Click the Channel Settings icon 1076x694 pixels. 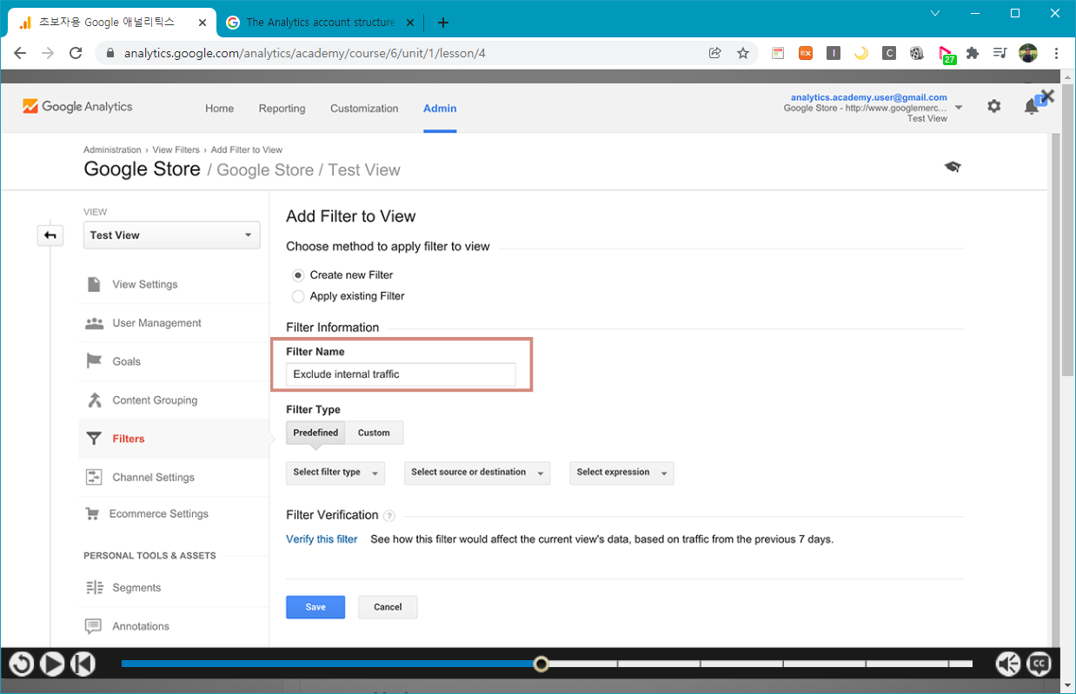[x=94, y=477]
